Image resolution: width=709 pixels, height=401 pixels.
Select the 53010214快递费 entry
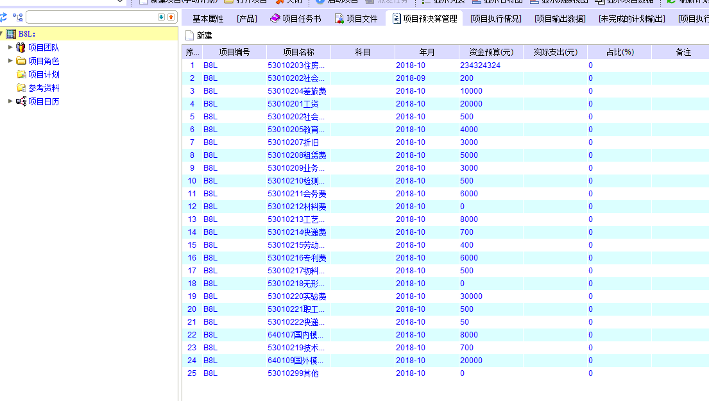297,232
